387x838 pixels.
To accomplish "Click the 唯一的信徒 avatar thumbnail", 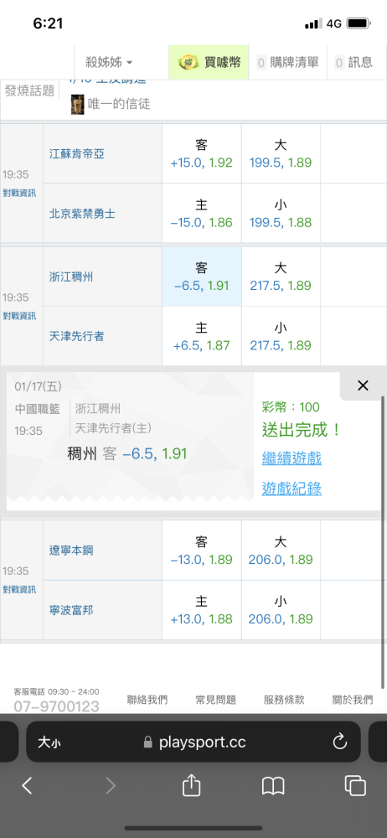I will (x=78, y=104).
